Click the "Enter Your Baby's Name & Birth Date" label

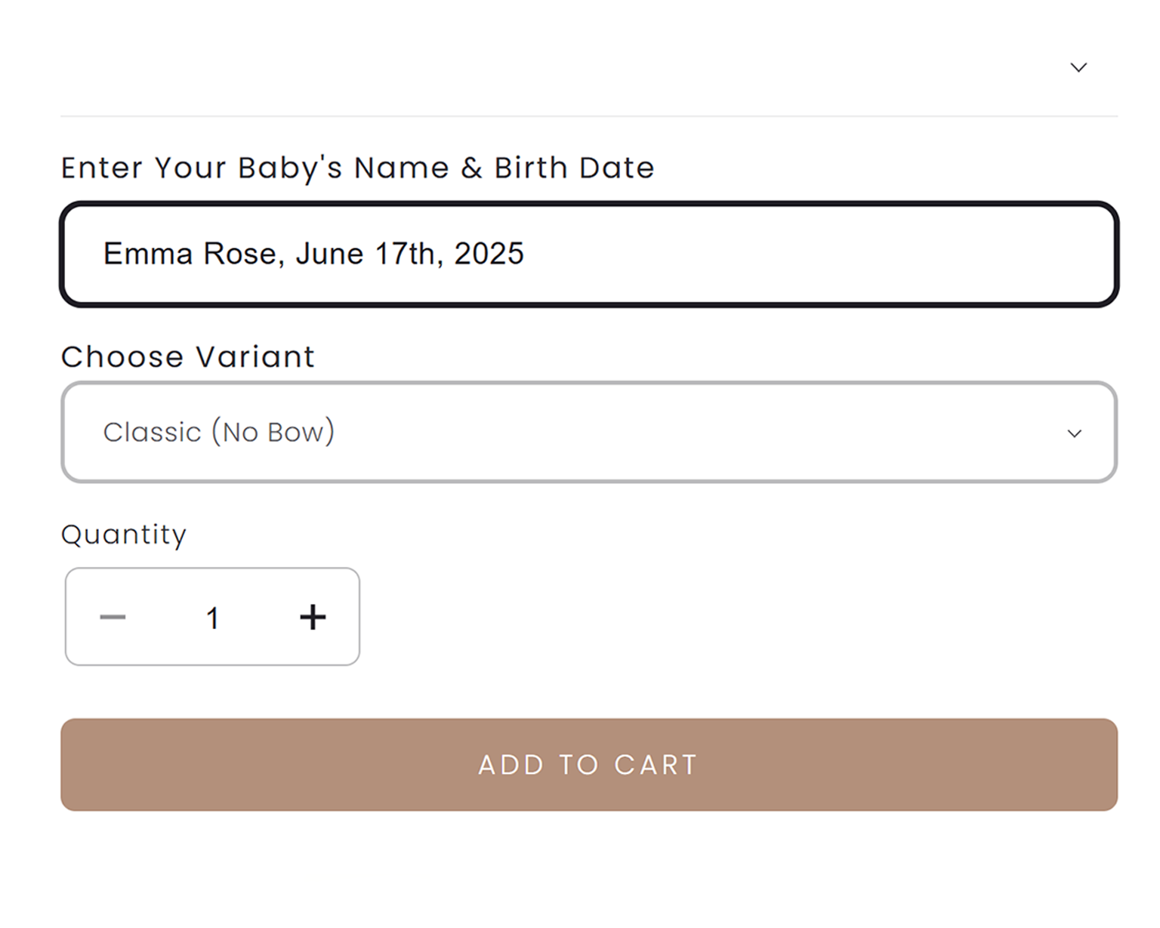[357, 168]
